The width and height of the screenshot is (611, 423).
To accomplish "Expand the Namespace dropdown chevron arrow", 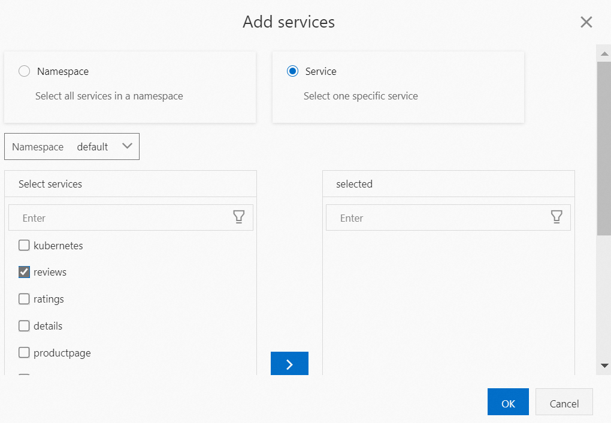I will (127, 146).
